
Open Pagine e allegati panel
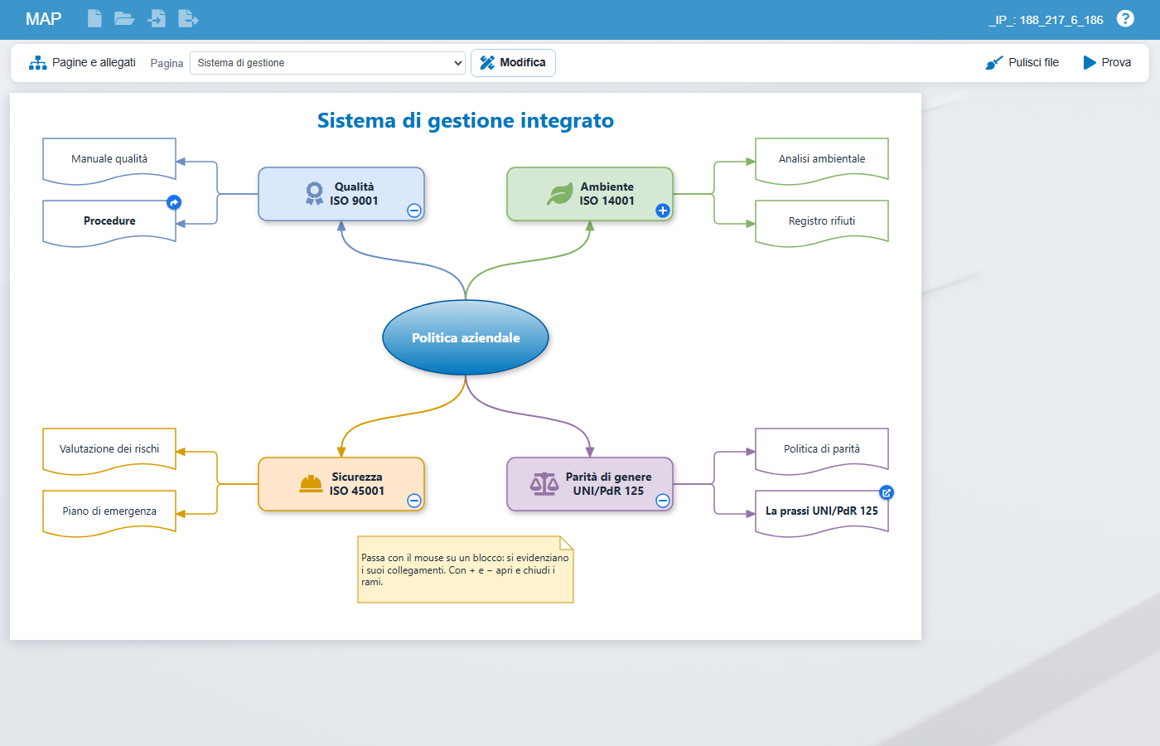(x=83, y=63)
